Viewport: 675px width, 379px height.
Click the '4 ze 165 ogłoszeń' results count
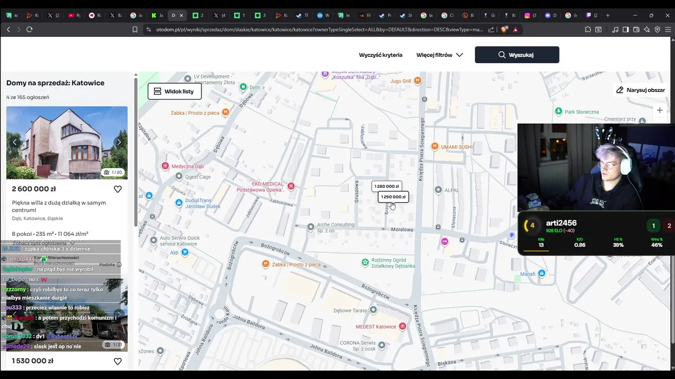27,97
